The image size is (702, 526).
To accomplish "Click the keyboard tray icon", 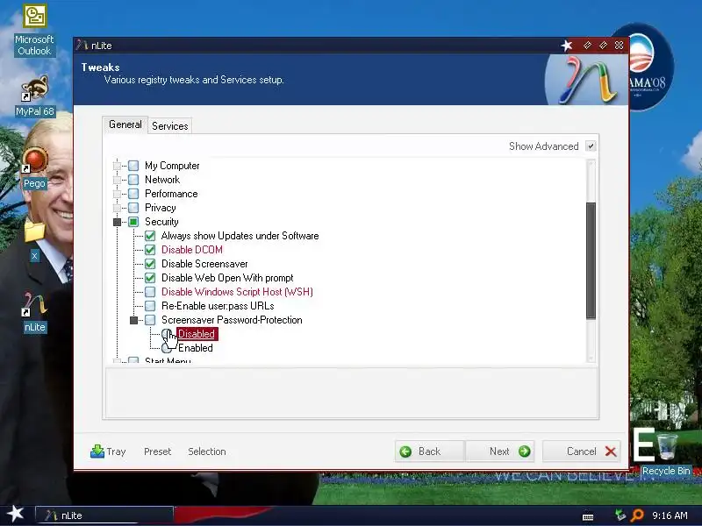I will click(x=588, y=516).
